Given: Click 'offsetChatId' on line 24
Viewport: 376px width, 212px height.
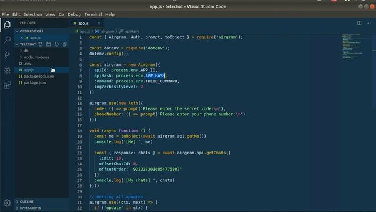Looking at the screenshot, I should point(113,164).
